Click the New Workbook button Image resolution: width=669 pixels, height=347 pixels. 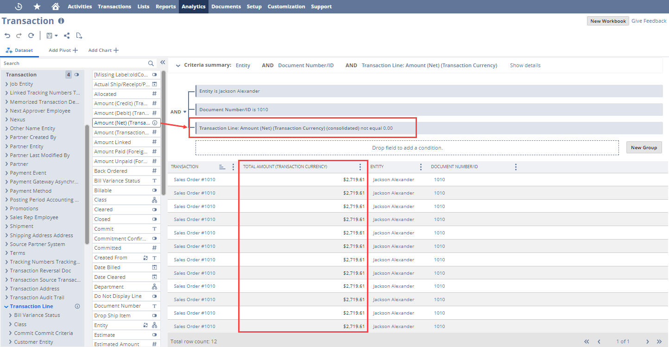[608, 21]
